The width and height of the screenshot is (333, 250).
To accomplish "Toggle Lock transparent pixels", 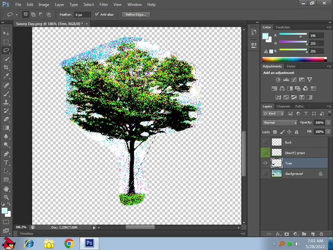I will [x=275, y=132].
